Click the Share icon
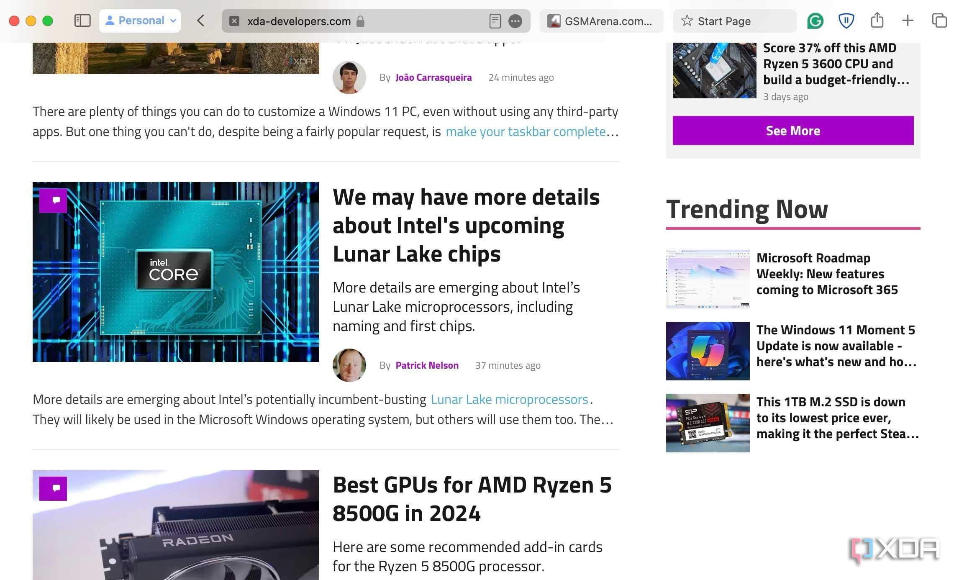 [877, 20]
